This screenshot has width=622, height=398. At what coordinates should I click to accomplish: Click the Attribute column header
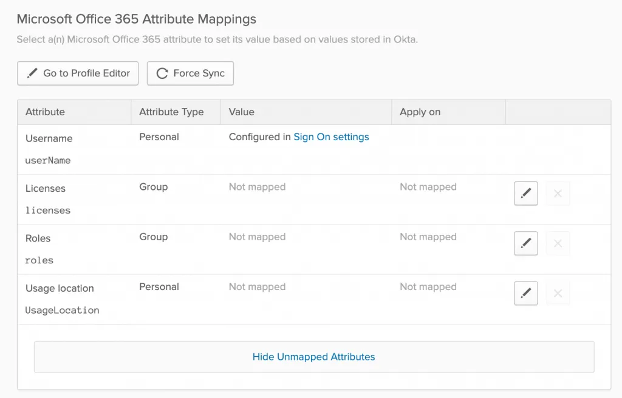[x=45, y=112]
